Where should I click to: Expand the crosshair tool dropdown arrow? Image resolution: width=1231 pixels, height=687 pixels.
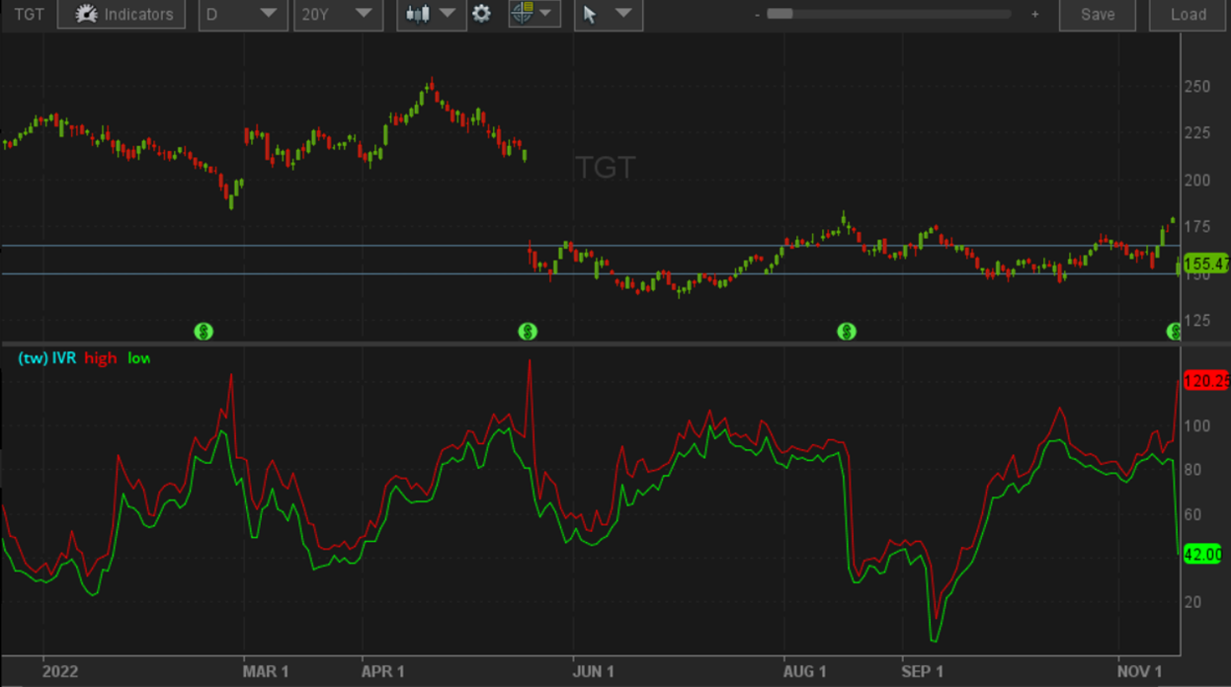tap(546, 15)
